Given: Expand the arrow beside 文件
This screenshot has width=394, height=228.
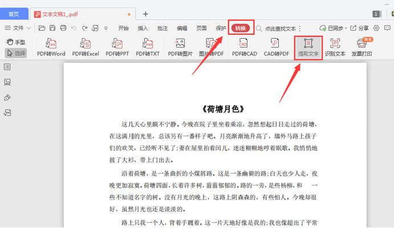Looking at the screenshot, I should pos(29,28).
